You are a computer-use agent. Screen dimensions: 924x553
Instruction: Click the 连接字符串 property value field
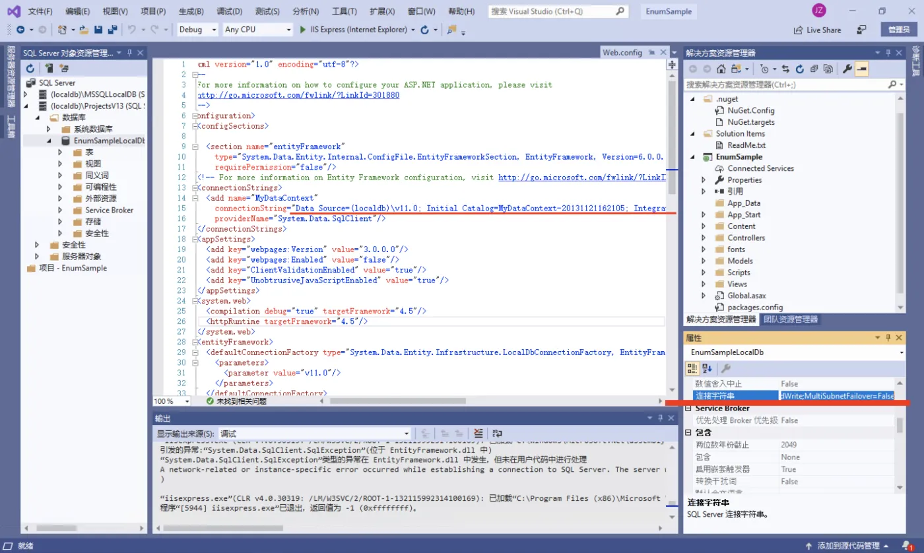tap(837, 395)
